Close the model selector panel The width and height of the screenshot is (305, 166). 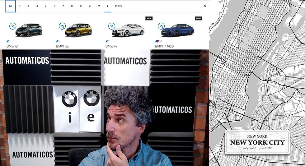205,6
